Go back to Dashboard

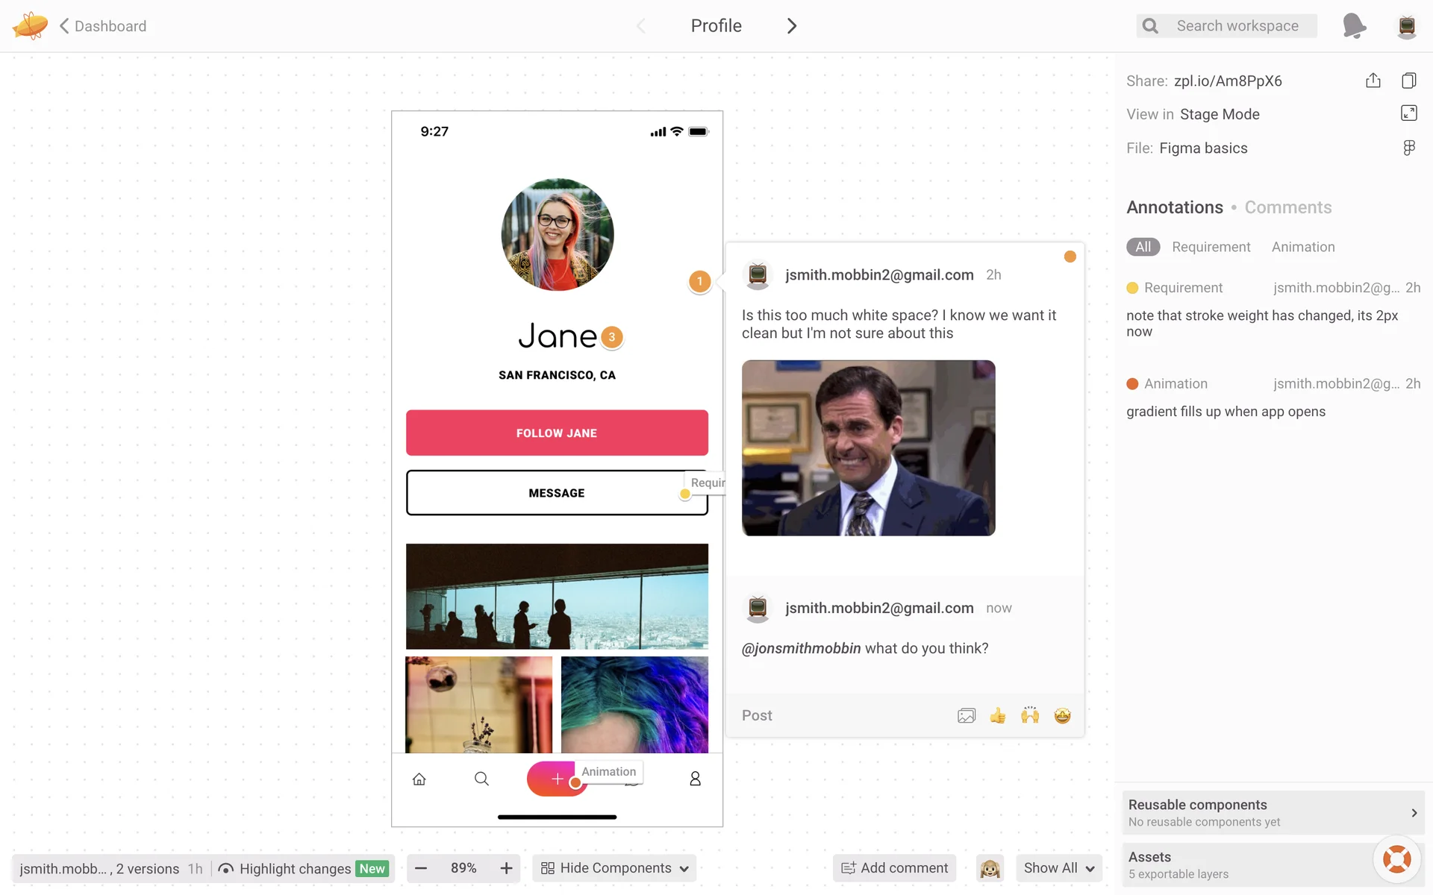(x=103, y=26)
